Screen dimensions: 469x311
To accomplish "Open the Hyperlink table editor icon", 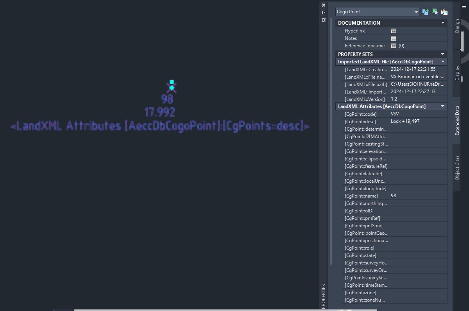I will pyautogui.click(x=394, y=31).
